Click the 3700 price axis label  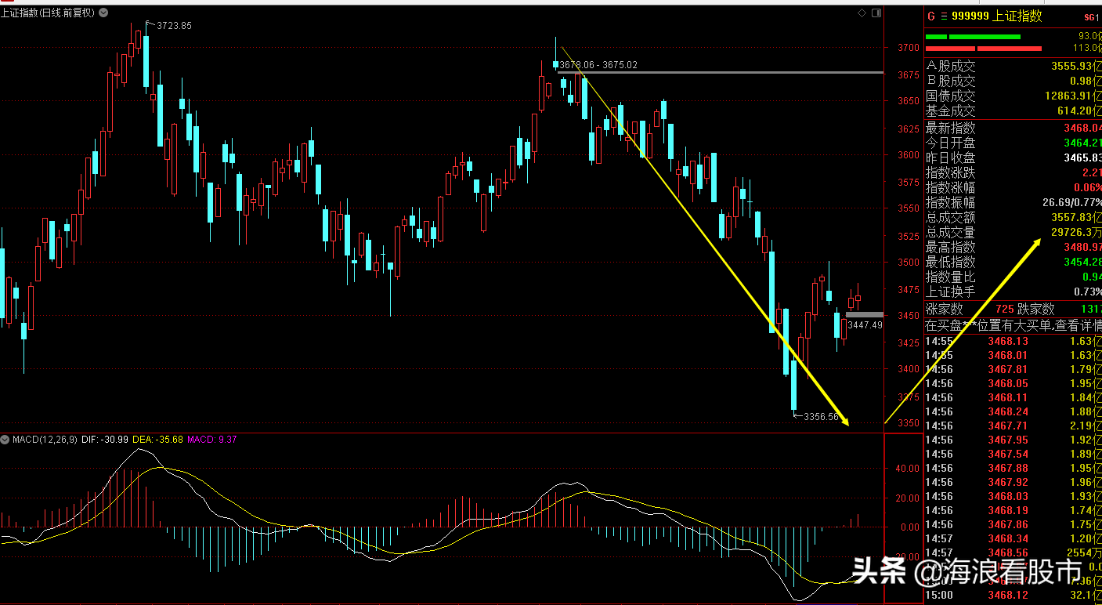coord(909,48)
